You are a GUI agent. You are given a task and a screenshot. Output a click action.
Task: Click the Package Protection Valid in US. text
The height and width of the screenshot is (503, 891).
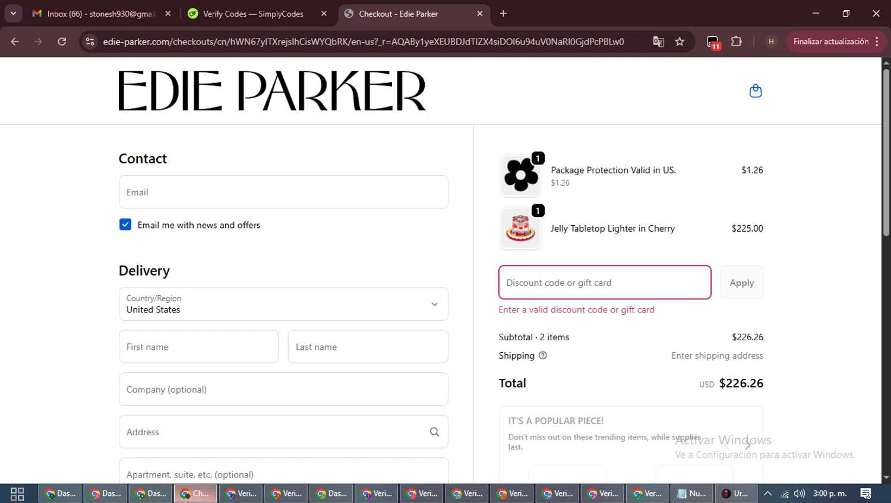tap(613, 170)
